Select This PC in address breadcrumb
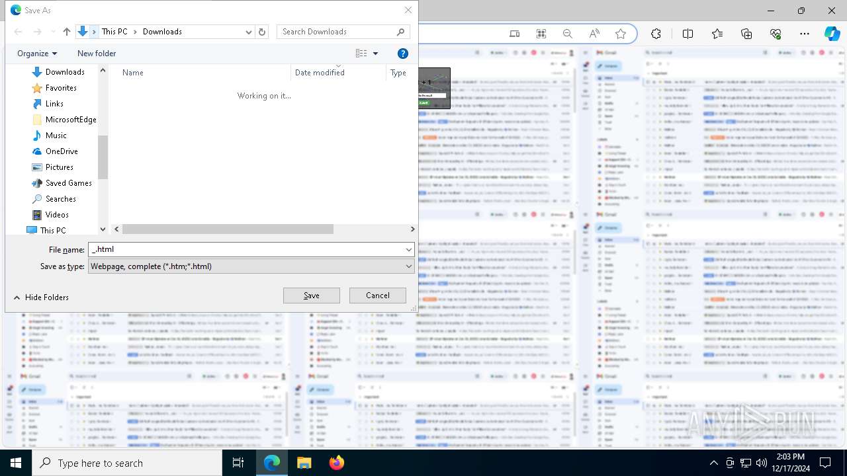Image resolution: width=847 pixels, height=476 pixels. point(114,32)
